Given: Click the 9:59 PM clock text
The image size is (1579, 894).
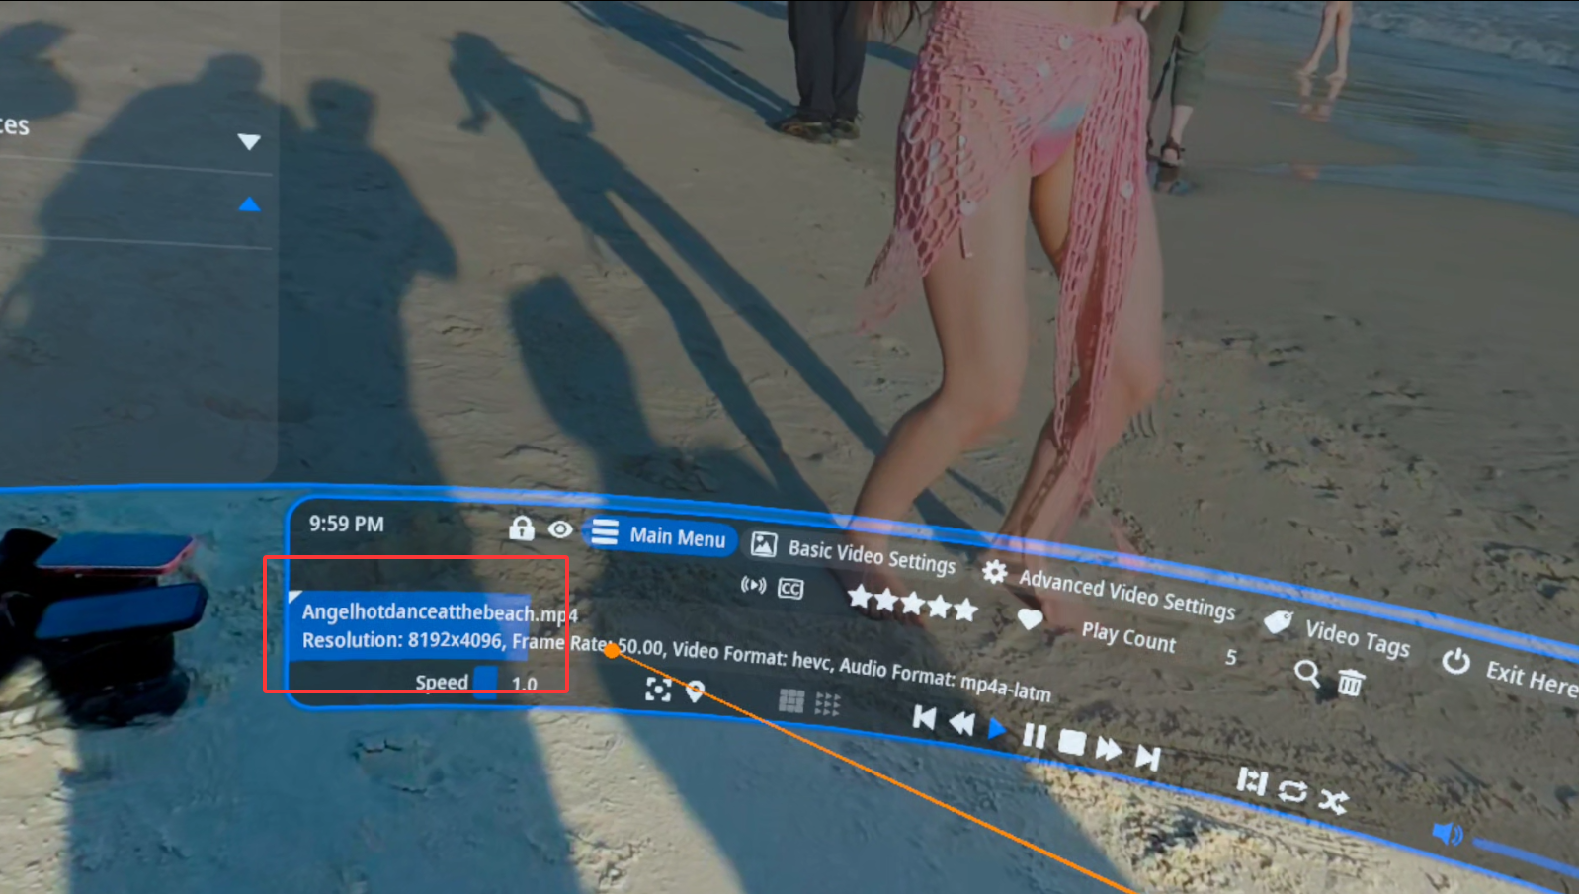Looking at the screenshot, I should 346,524.
